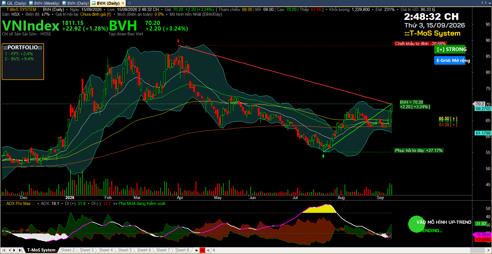Go to previous sheet using left arrow
Screen dimensions: 492x254
9,250
